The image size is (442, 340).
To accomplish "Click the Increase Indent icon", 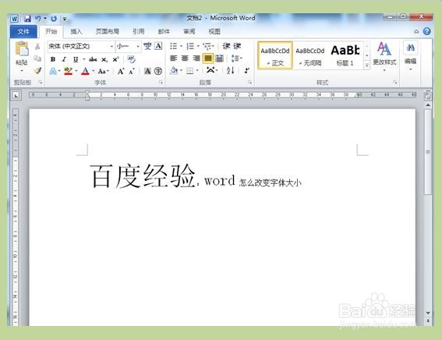I will click(x=237, y=46).
